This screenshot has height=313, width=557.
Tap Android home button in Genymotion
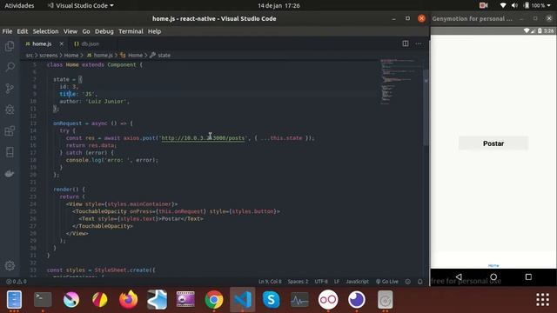click(493, 276)
